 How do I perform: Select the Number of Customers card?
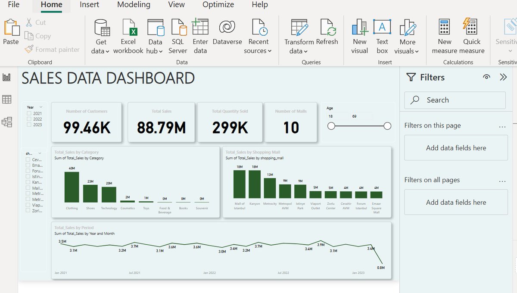point(87,122)
